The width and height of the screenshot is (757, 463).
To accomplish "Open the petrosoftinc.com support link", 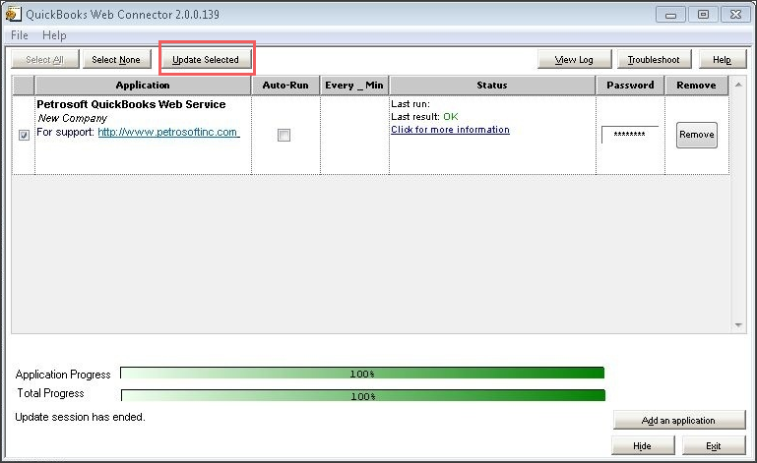I will [168, 132].
